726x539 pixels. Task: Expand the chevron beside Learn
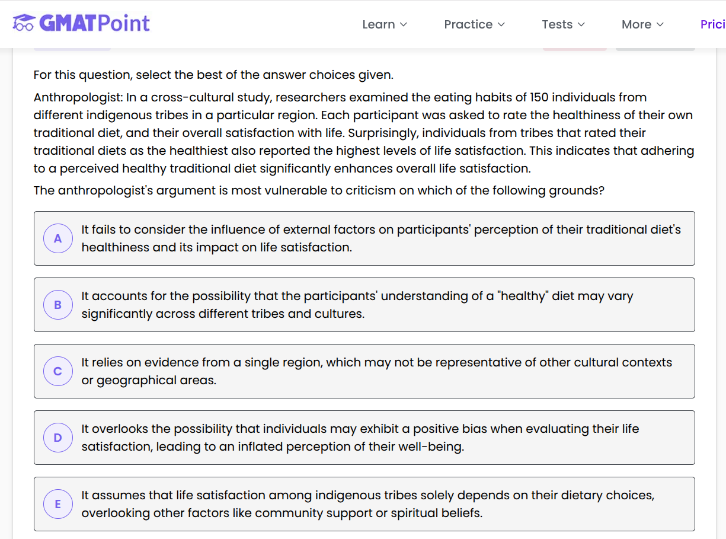tap(404, 24)
